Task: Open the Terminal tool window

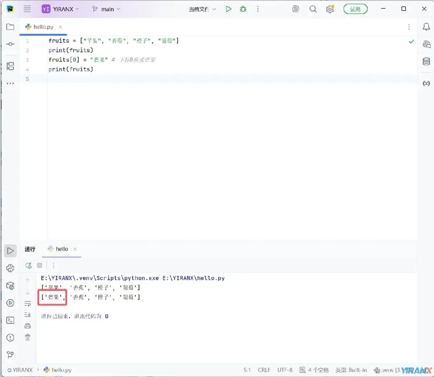Action: 10,320
